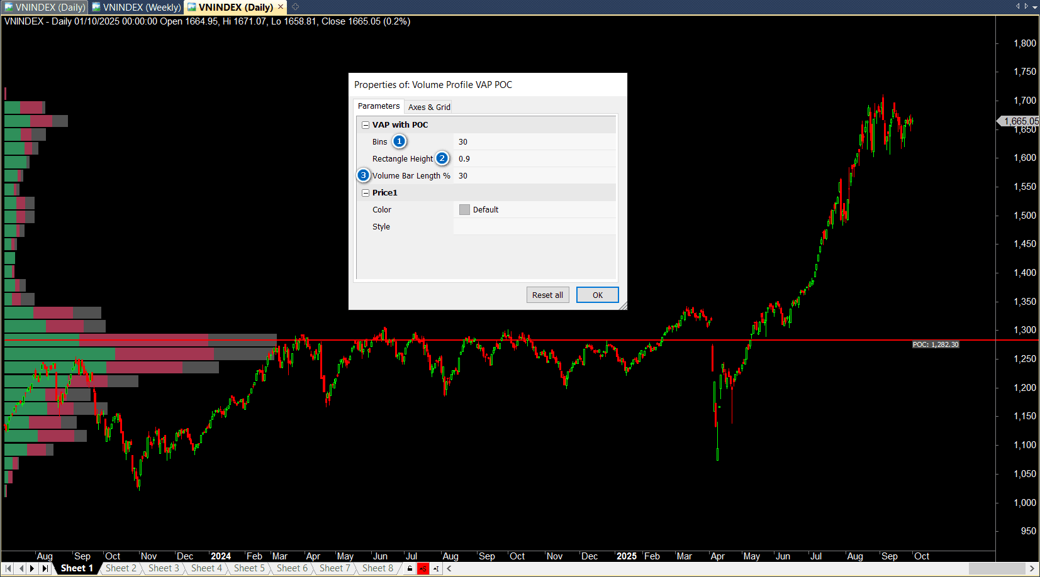Go to next sheet arrow
The width and height of the screenshot is (1040, 577).
(32, 568)
